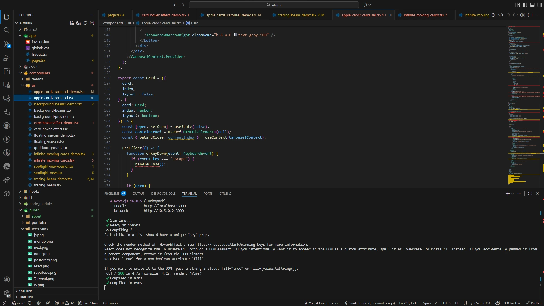
Task: Toggle the bottom panel layout button
Action: click(x=532, y=5)
